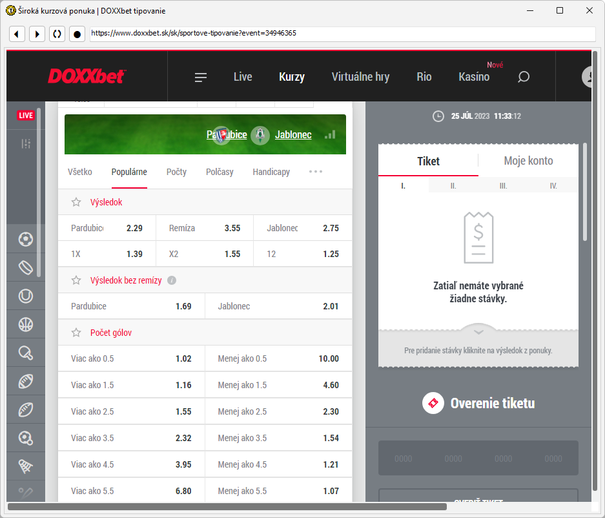Click the sports sidebar scrollbar
This screenshot has height=518, width=605.
[x=39, y=192]
